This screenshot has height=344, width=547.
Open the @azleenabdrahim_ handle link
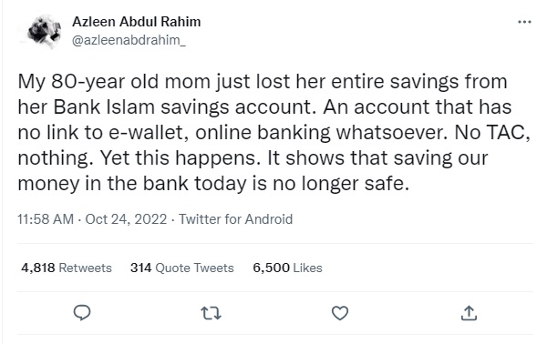click(129, 41)
